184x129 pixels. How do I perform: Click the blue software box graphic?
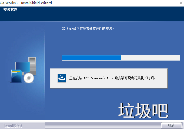(16, 76)
